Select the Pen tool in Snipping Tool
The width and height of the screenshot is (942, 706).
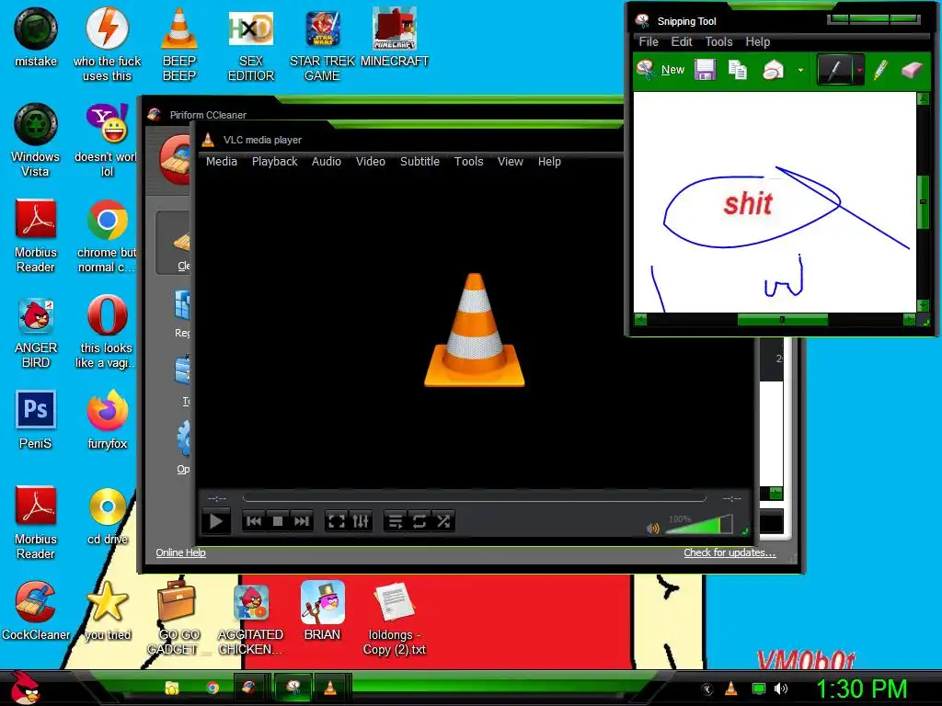[835, 70]
